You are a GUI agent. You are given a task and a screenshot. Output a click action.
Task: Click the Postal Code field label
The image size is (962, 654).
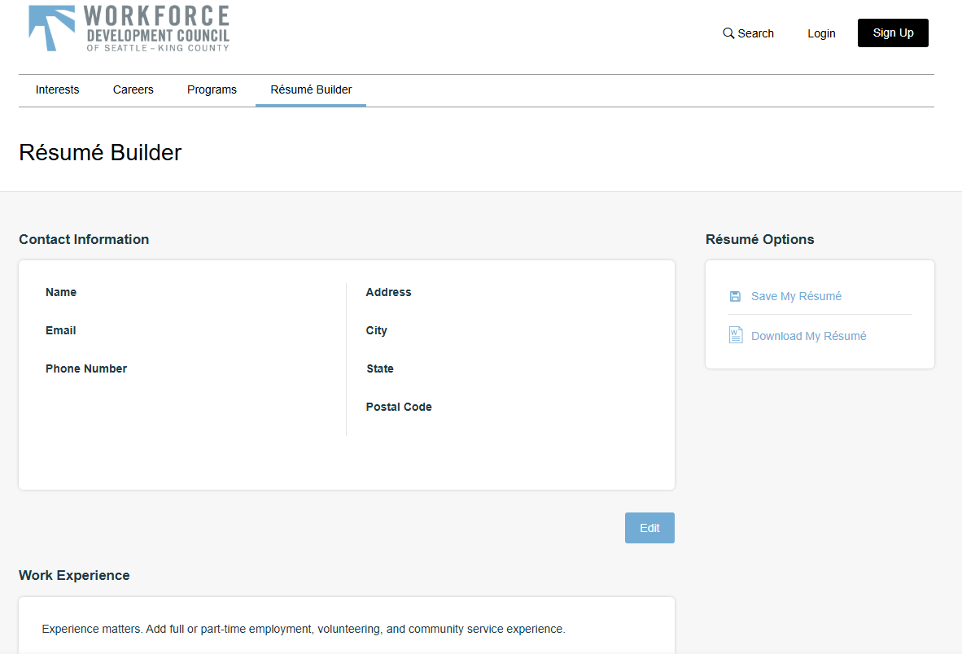[399, 407]
